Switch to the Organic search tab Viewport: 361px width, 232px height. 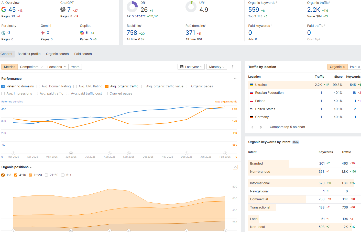pyautogui.click(x=57, y=54)
